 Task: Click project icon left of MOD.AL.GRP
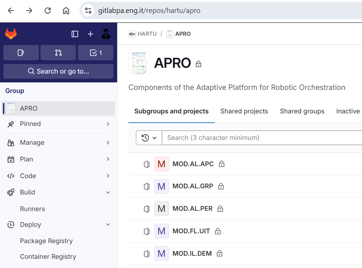(x=146, y=186)
